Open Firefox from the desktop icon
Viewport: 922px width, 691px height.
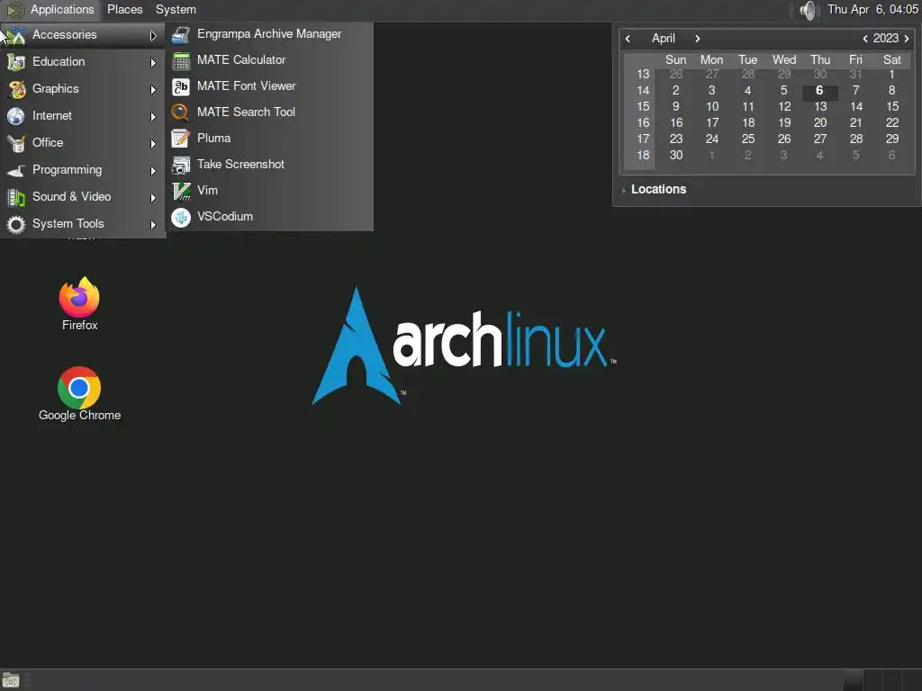pyautogui.click(x=79, y=297)
